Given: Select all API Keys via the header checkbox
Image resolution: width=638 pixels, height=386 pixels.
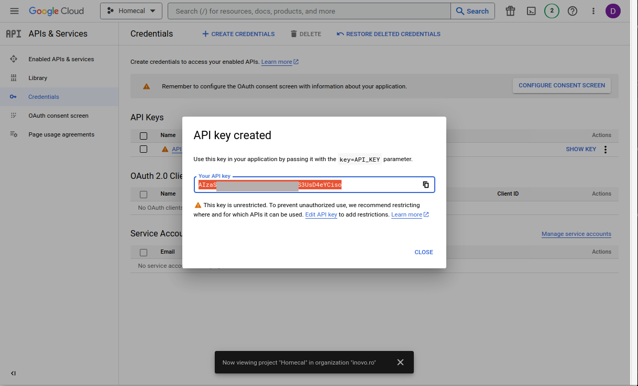Looking at the screenshot, I should click(144, 135).
